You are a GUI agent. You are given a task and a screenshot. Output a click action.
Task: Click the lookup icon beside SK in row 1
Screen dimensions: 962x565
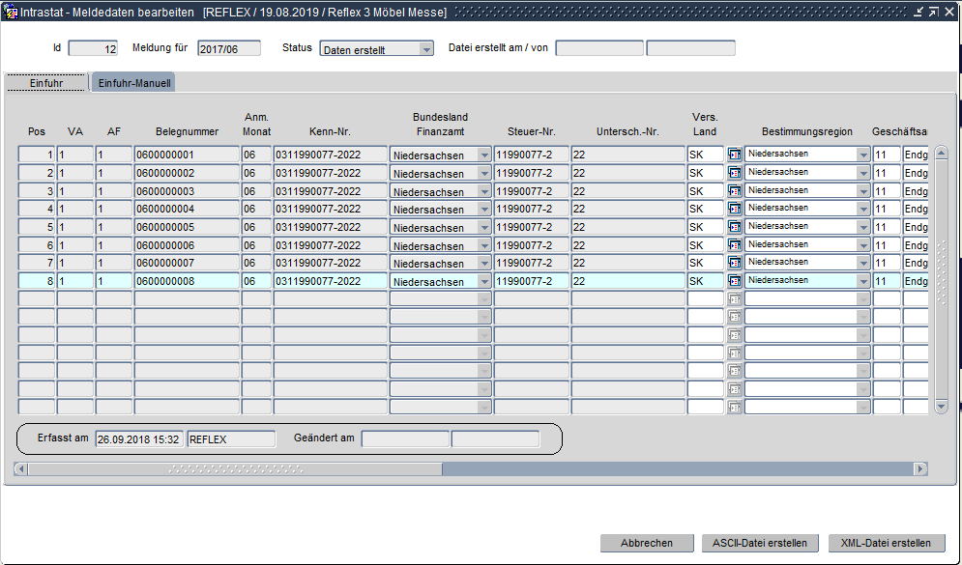tap(735, 155)
